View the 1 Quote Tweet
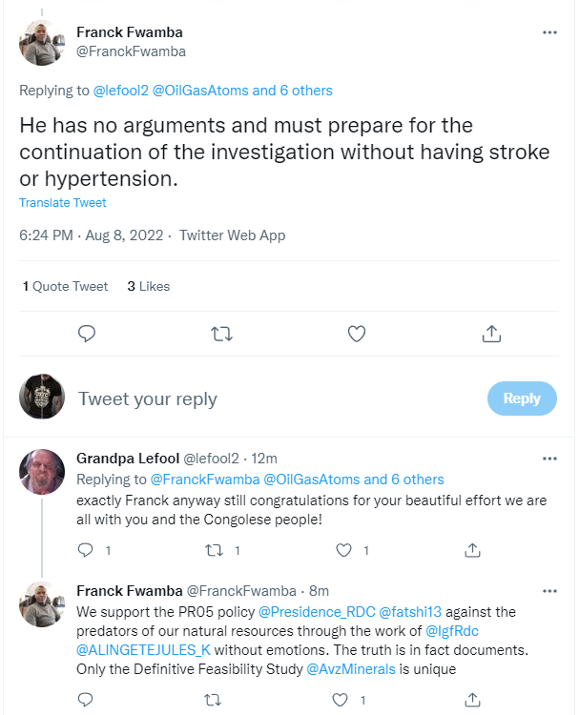Viewport: 579px width, 715px height. pos(65,286)
